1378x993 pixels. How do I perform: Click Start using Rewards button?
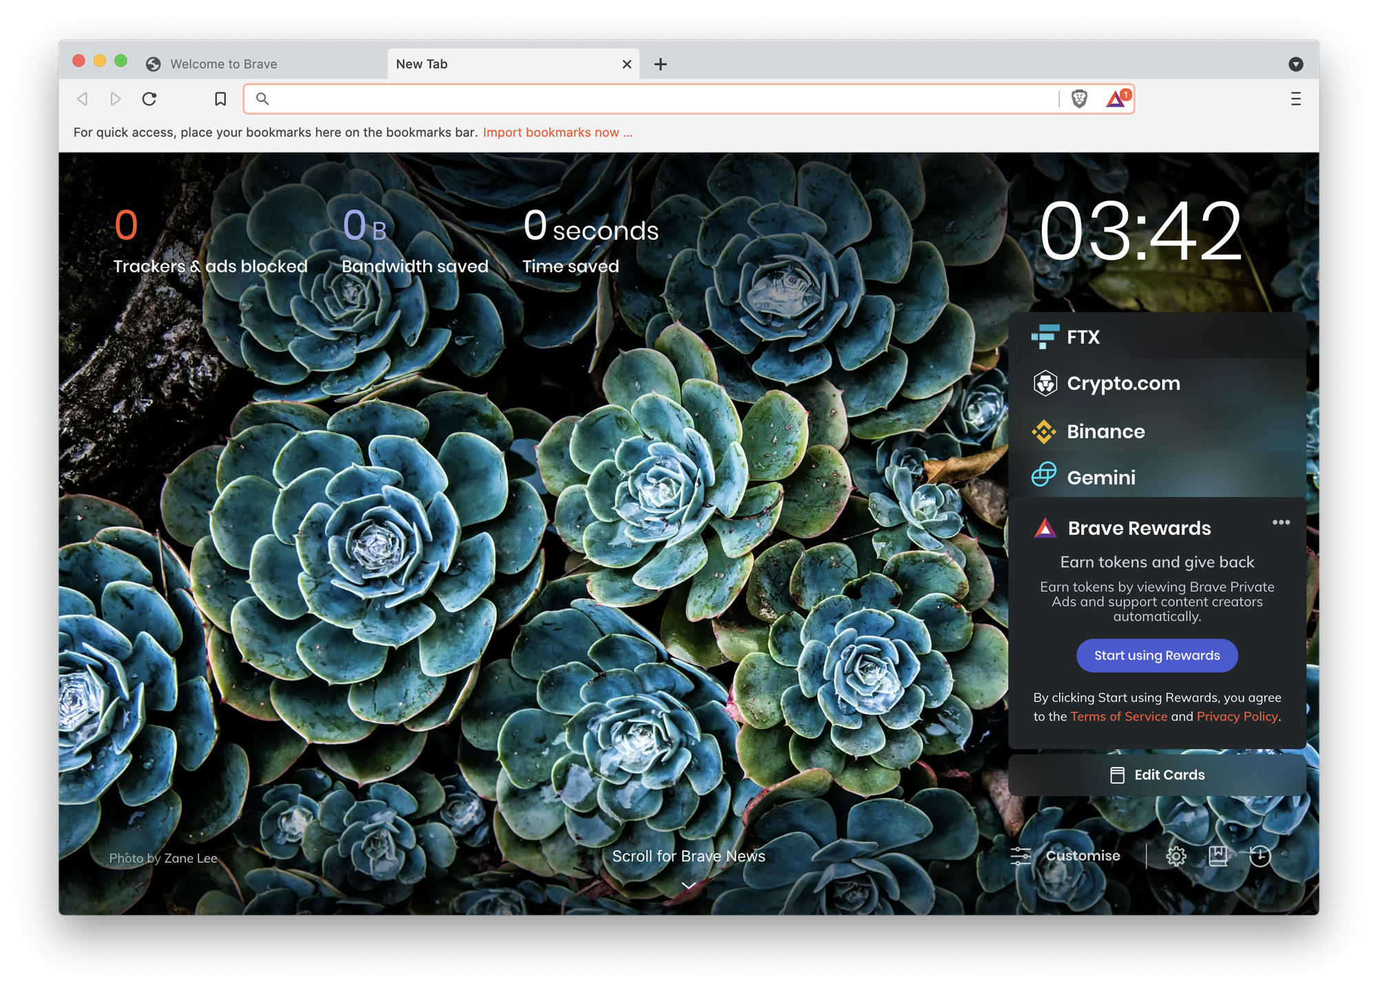1157,655
